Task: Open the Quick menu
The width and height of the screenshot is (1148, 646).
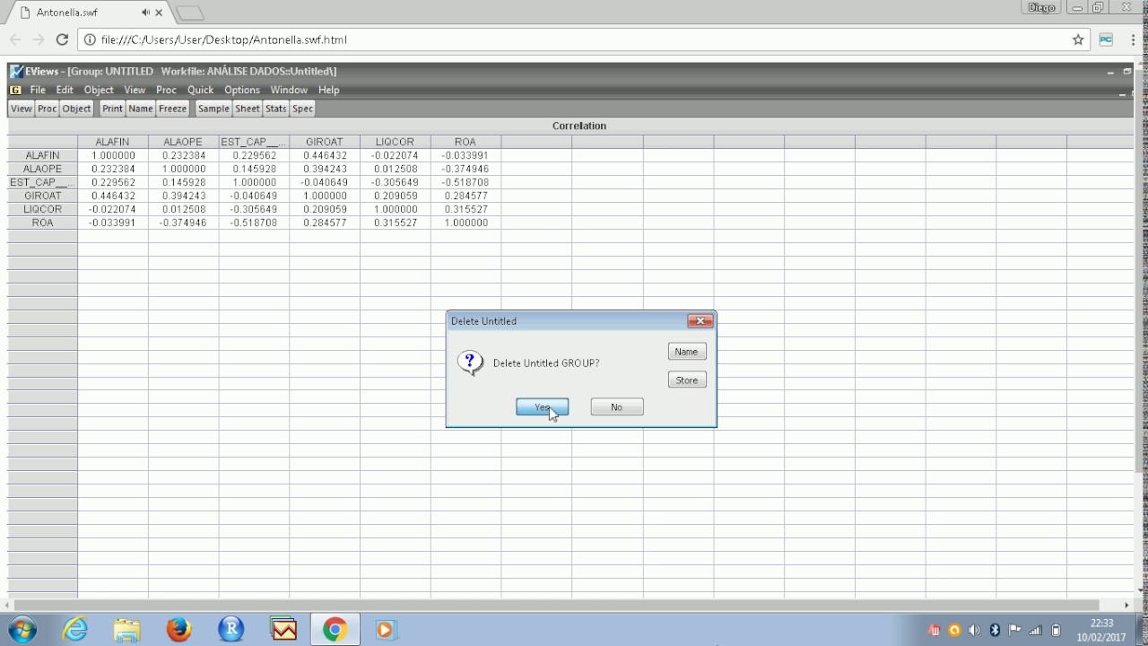Action: [x=200, y=90]
